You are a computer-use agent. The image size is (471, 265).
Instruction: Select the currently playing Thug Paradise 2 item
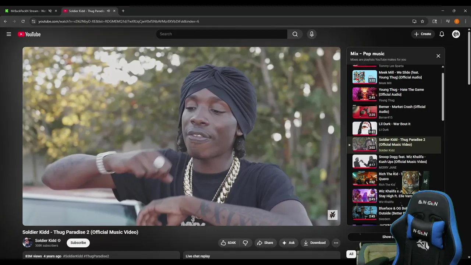click(x=394, y=145)
